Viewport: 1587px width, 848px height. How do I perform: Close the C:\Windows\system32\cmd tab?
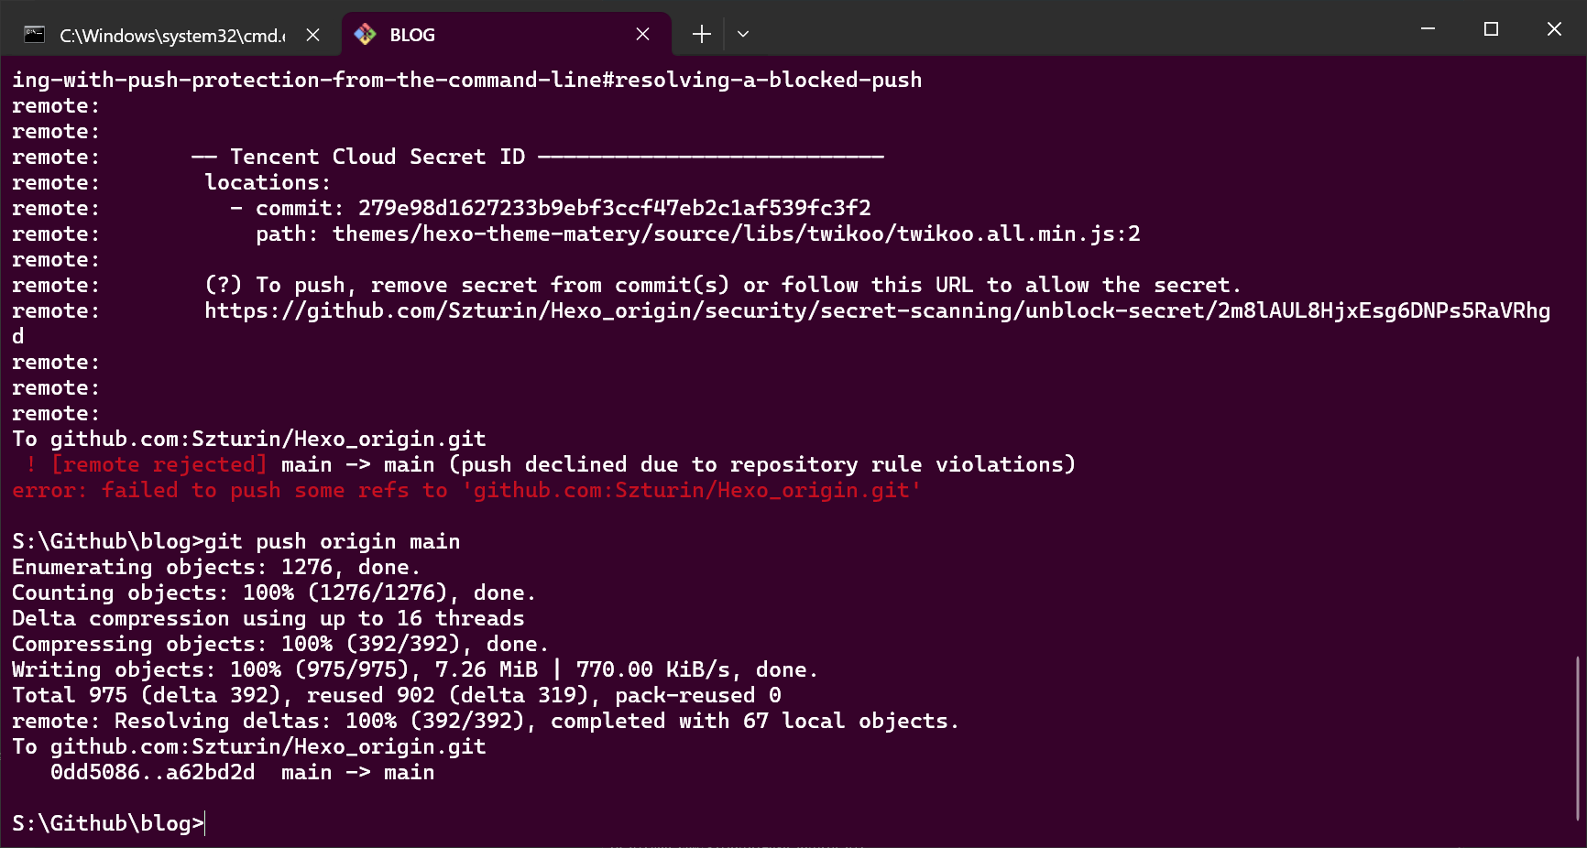pos(312,35)
